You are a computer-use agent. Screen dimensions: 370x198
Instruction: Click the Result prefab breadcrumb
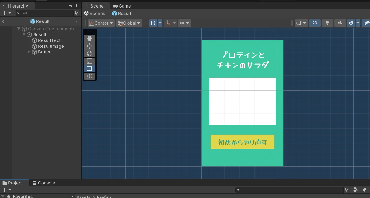pos(122,13)
